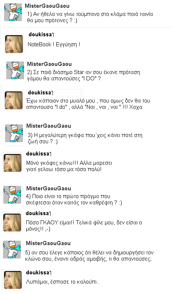
Task: Click doukissa's avatar next to the NoteBook answer
Action: point(14,44)
